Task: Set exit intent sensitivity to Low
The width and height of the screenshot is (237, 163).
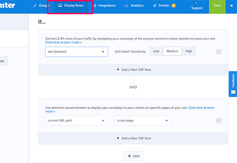Action: point(156,51)
